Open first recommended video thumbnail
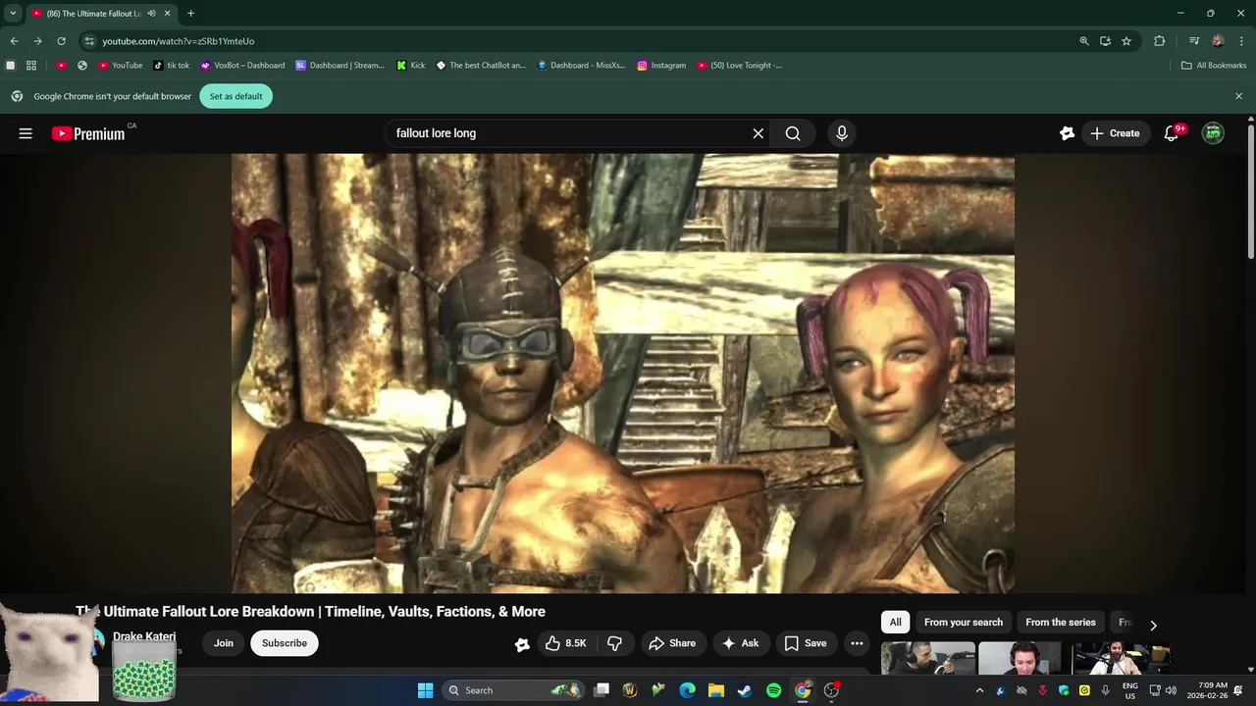1256x706 pixels. click(x=928, y=658)
